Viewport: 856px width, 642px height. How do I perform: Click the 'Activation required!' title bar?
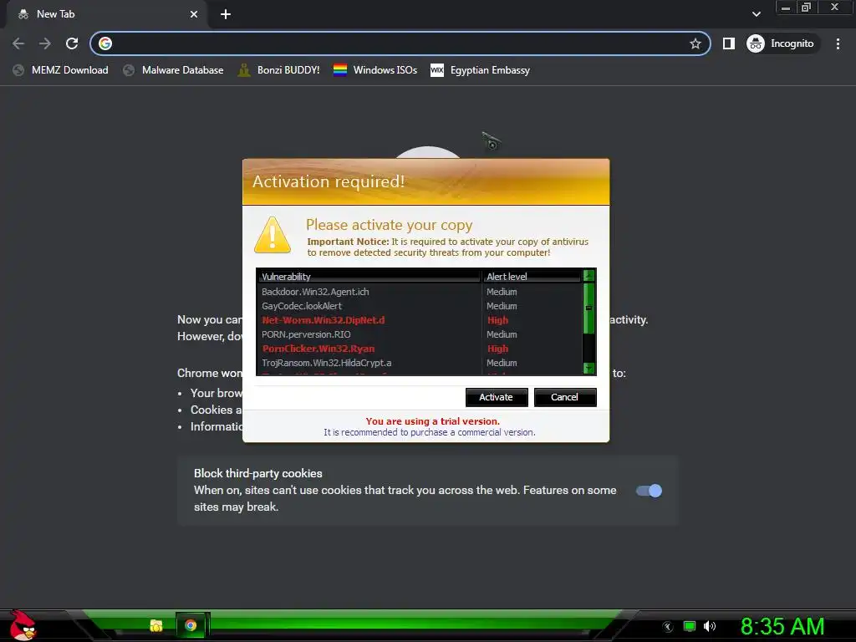(425, 181)
